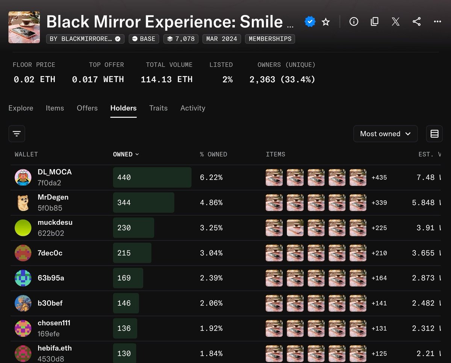
Task: Open chosen111 wallet profile
Action: click(x=54, y=323)
